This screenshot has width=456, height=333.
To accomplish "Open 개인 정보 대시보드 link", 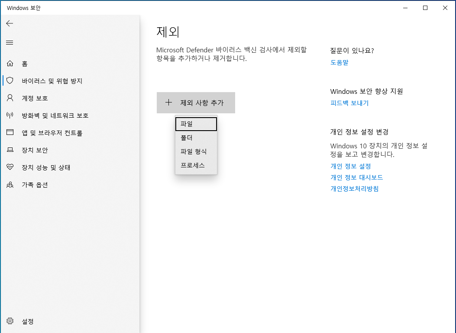I will pyautogui.click(x=356, y=177).
